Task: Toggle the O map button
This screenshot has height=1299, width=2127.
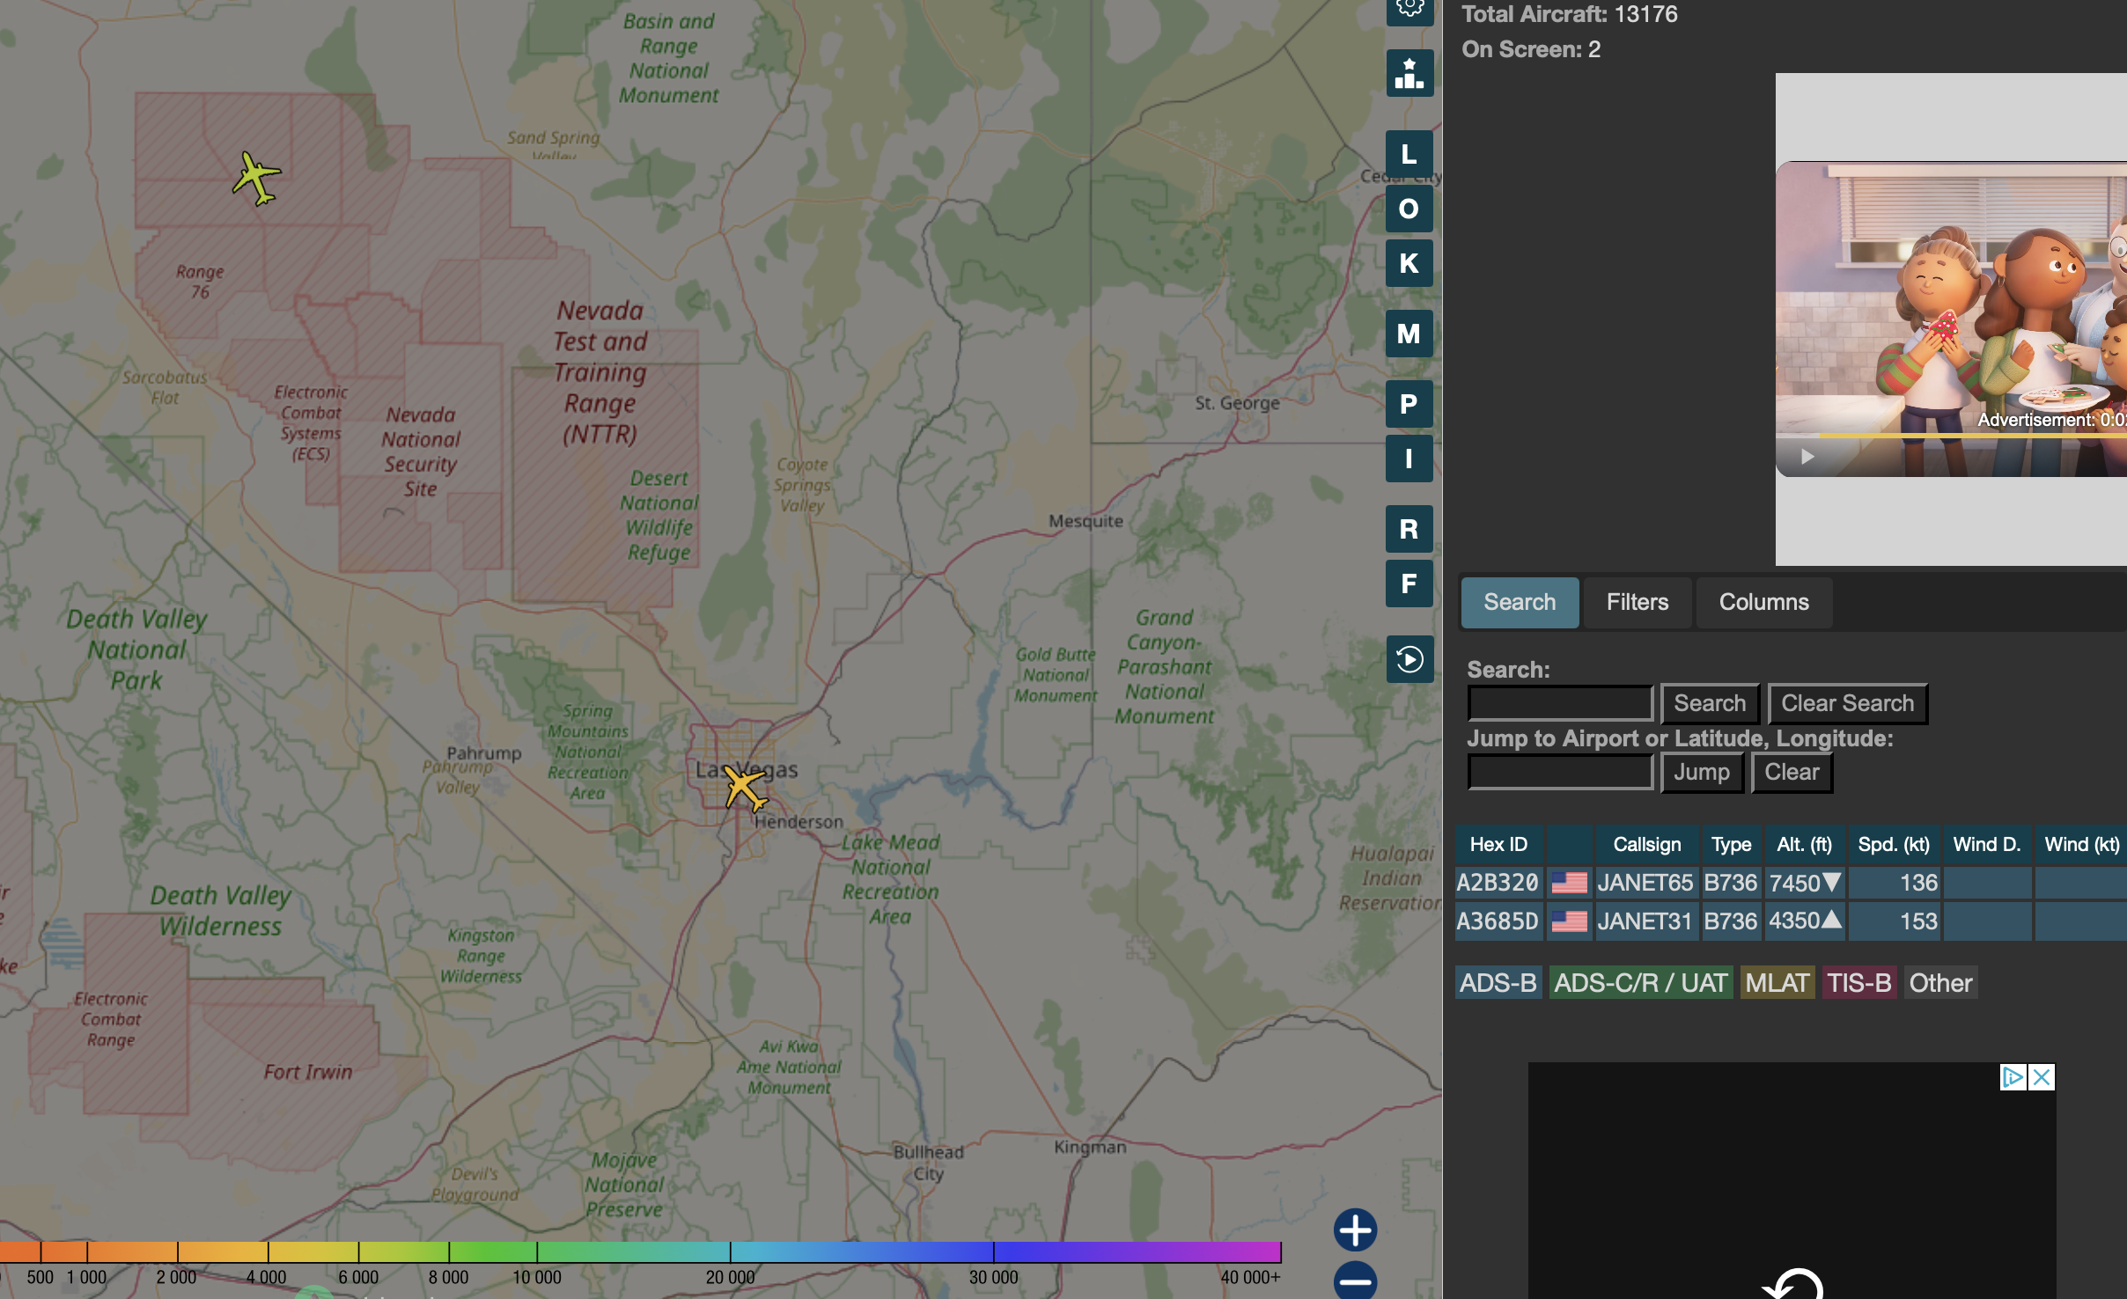Action: [x=1409, y=209]
